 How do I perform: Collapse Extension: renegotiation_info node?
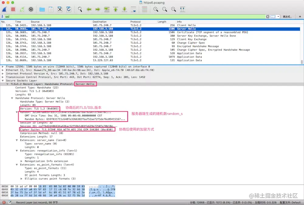click(17, 151)
